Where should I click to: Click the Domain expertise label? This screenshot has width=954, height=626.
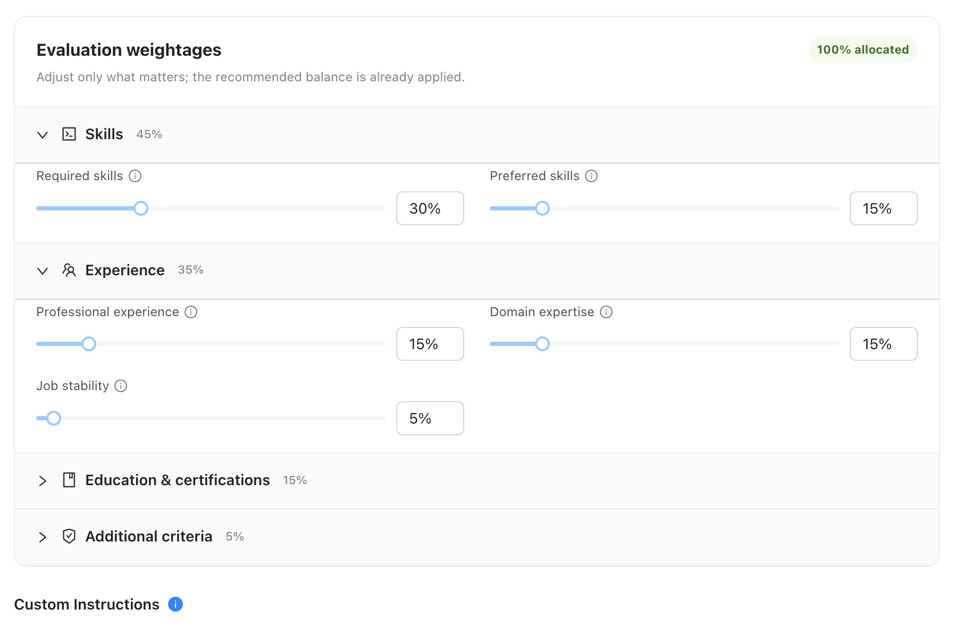(542, 312)
